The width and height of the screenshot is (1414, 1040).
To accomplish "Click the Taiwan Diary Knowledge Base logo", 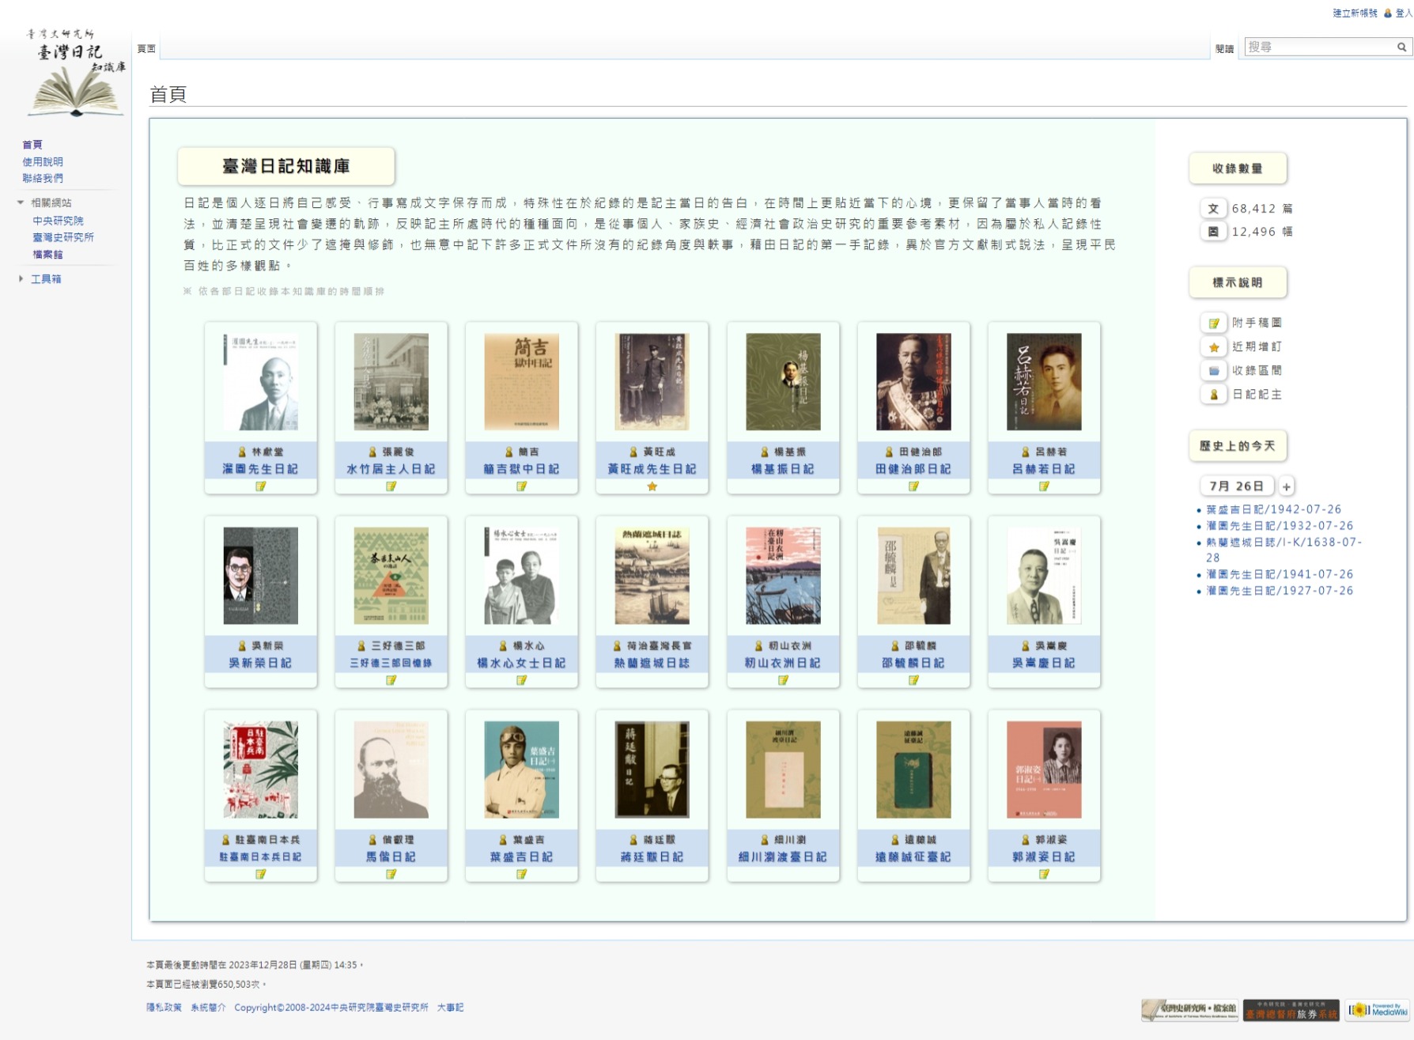I will pos(75,74).
